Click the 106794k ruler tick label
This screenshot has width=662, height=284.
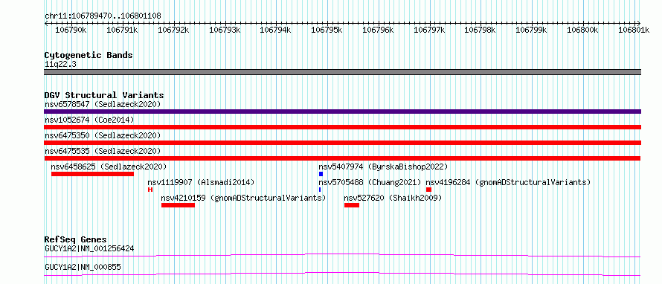(276, 30)
